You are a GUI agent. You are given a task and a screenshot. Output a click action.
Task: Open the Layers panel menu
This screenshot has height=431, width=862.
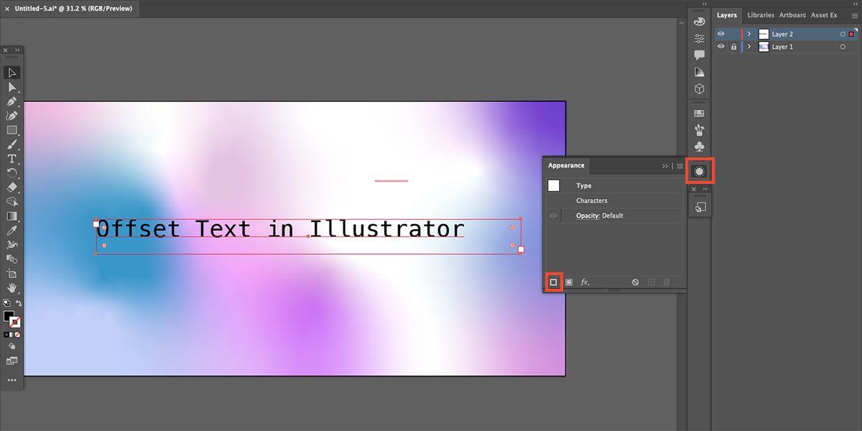(x=853, y=15)
